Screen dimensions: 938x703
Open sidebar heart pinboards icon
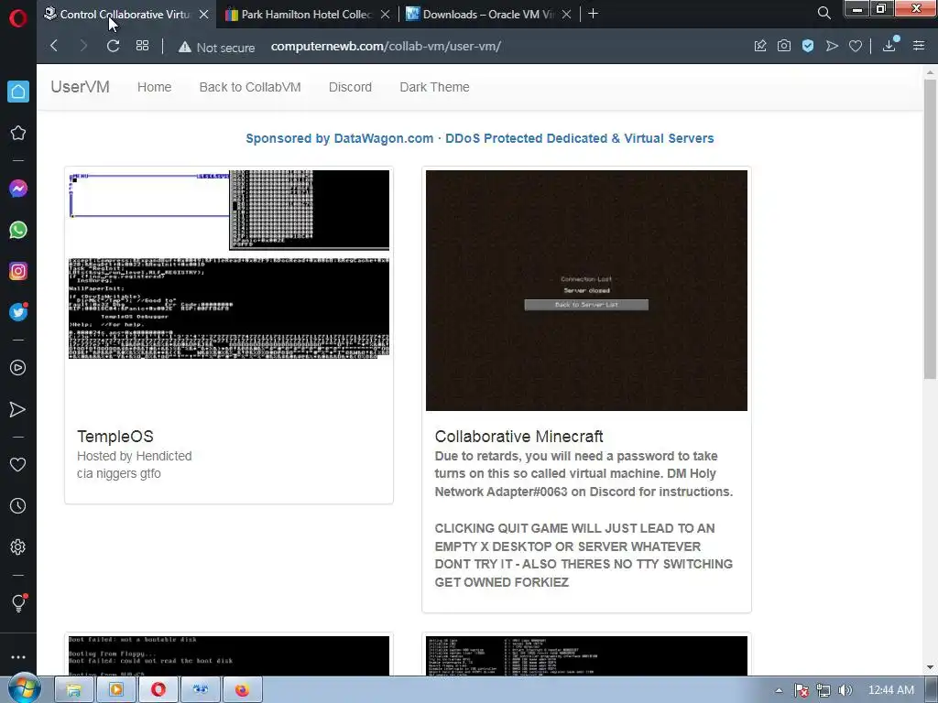pyautogui.click(x=18, y=464)
